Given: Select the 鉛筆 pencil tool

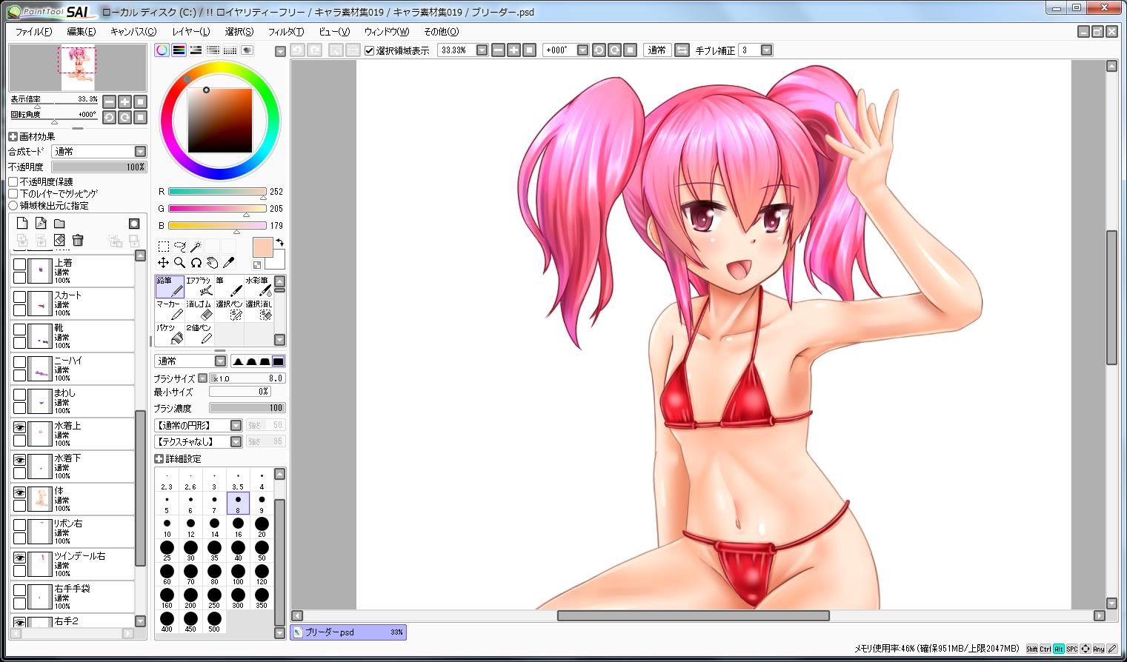Looking at the screenshot, I should [170, 287].
